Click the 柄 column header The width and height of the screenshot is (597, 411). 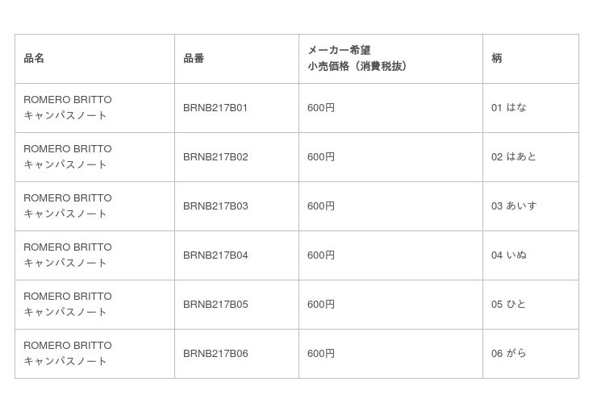point(496,58)
